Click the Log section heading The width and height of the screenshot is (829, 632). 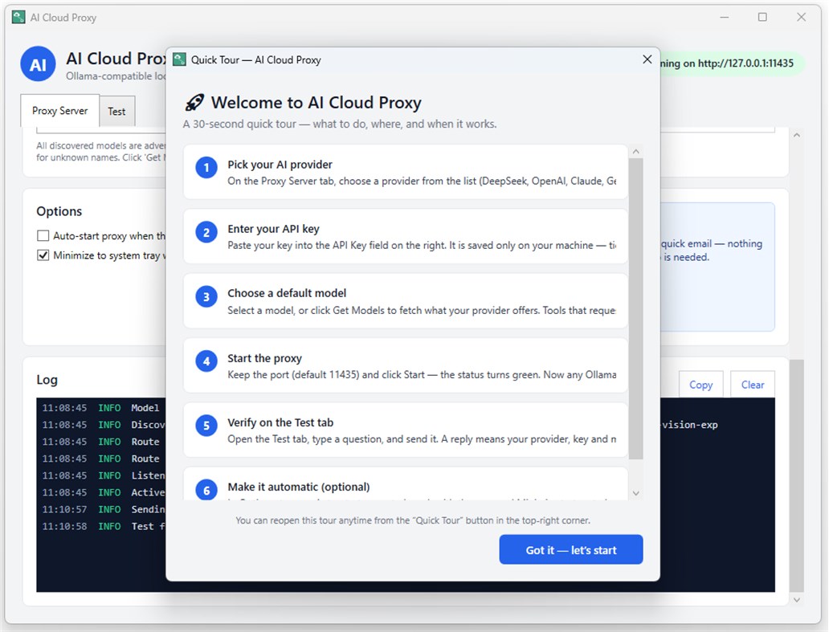coord(47,379)
